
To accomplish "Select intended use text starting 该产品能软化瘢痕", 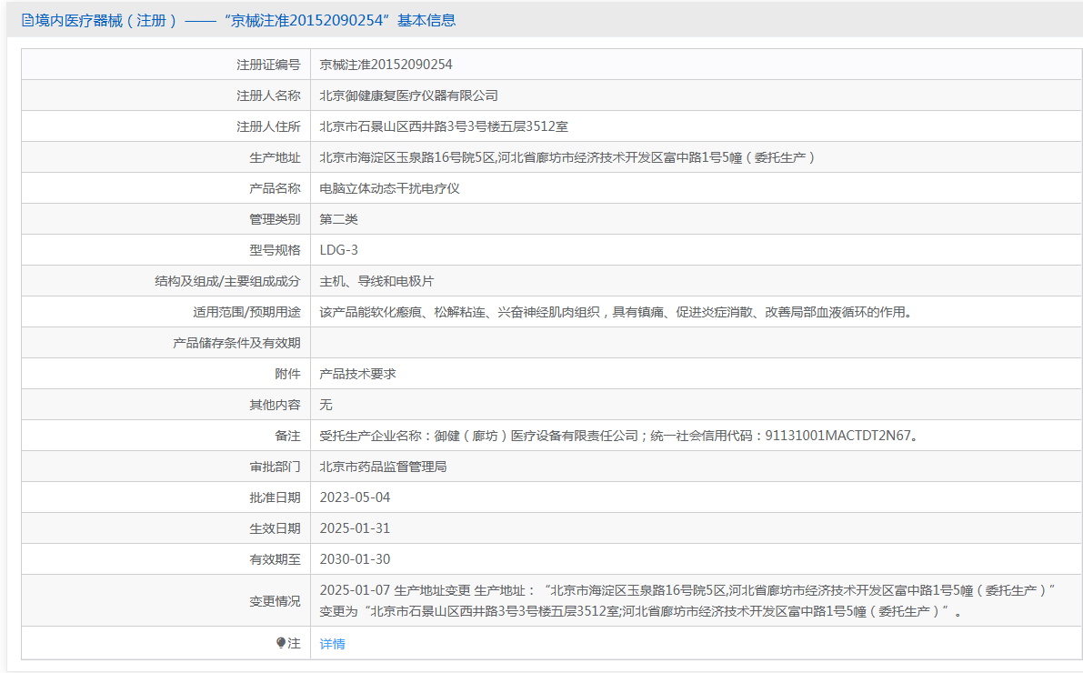I will pyautogui.click(x=618, y=312).
